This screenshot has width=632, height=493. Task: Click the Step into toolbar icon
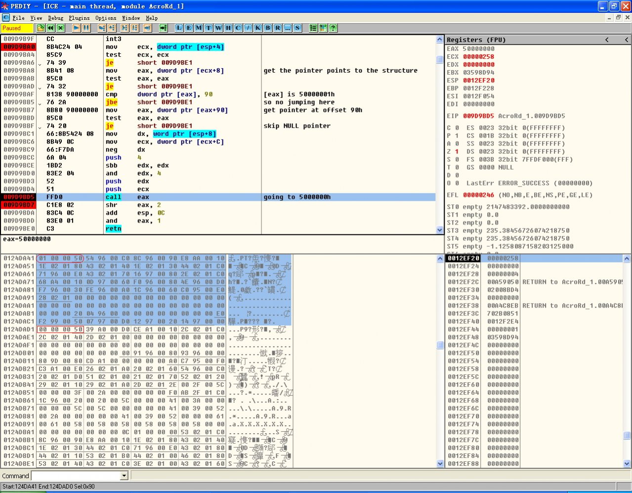click(102, 28)
